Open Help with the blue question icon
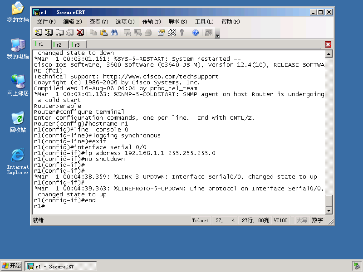The image size is (363, 272). coord(196,33)
